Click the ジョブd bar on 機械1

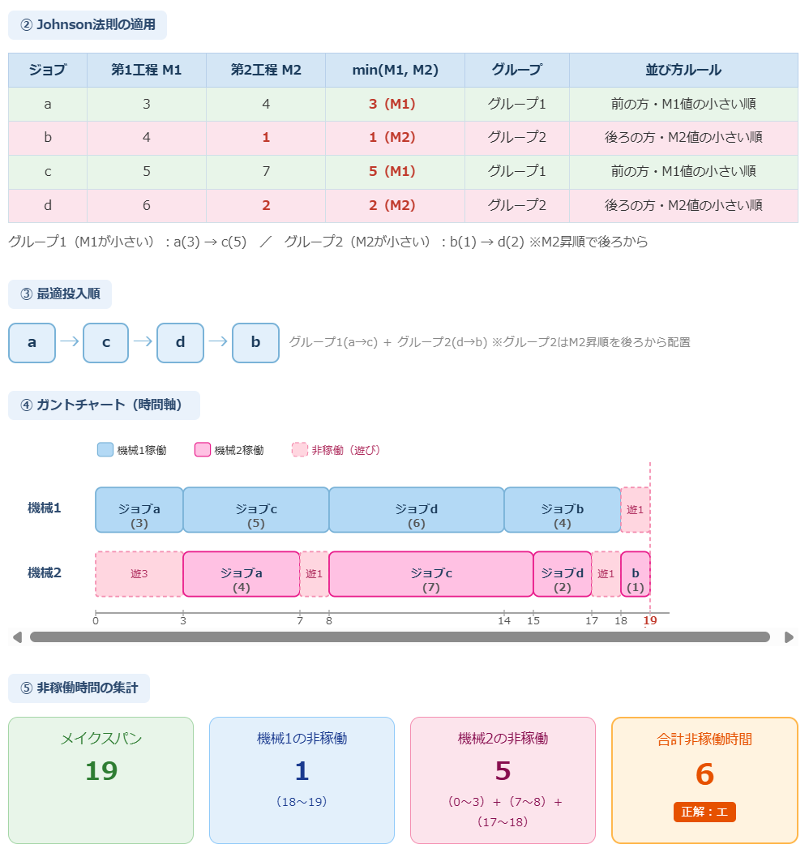(416, 510)
